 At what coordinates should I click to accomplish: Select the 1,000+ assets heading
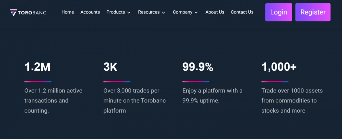(279, 67)
